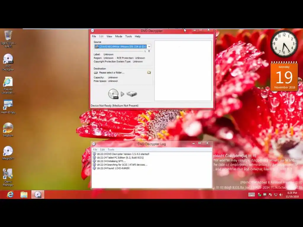
Task: Click the taskbar clock showing 6:24 PM
Action: click(x=292, y=194)
